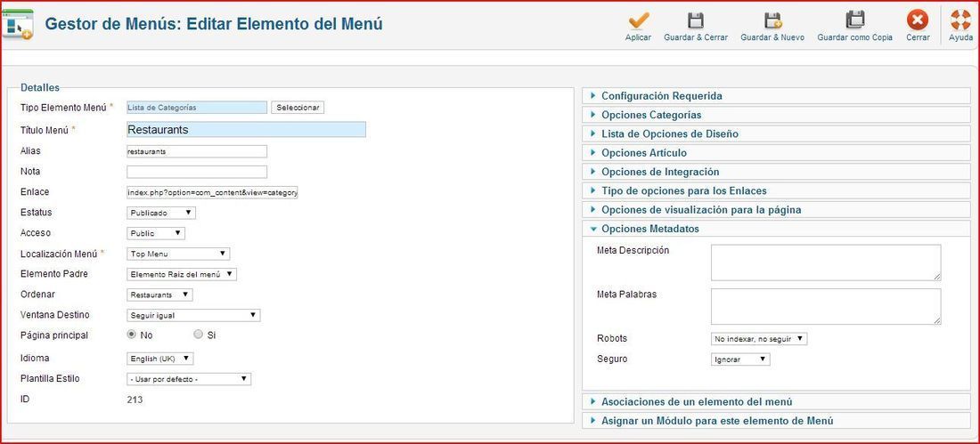Click the Tipo Elemento Menú field
This screenshot has height=444, width=980.
pyautogui.click(x=197, y=108)
